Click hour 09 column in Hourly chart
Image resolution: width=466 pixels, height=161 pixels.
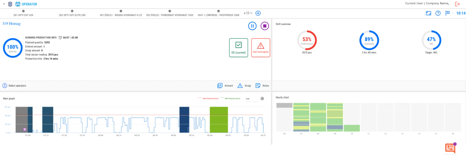coord(335,117)
